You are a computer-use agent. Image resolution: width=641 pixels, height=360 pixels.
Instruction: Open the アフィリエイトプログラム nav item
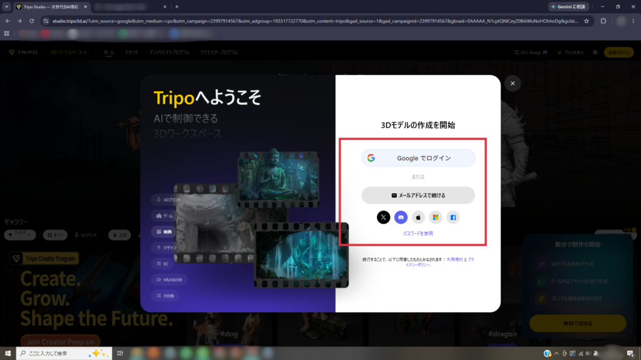click(169, 52)
